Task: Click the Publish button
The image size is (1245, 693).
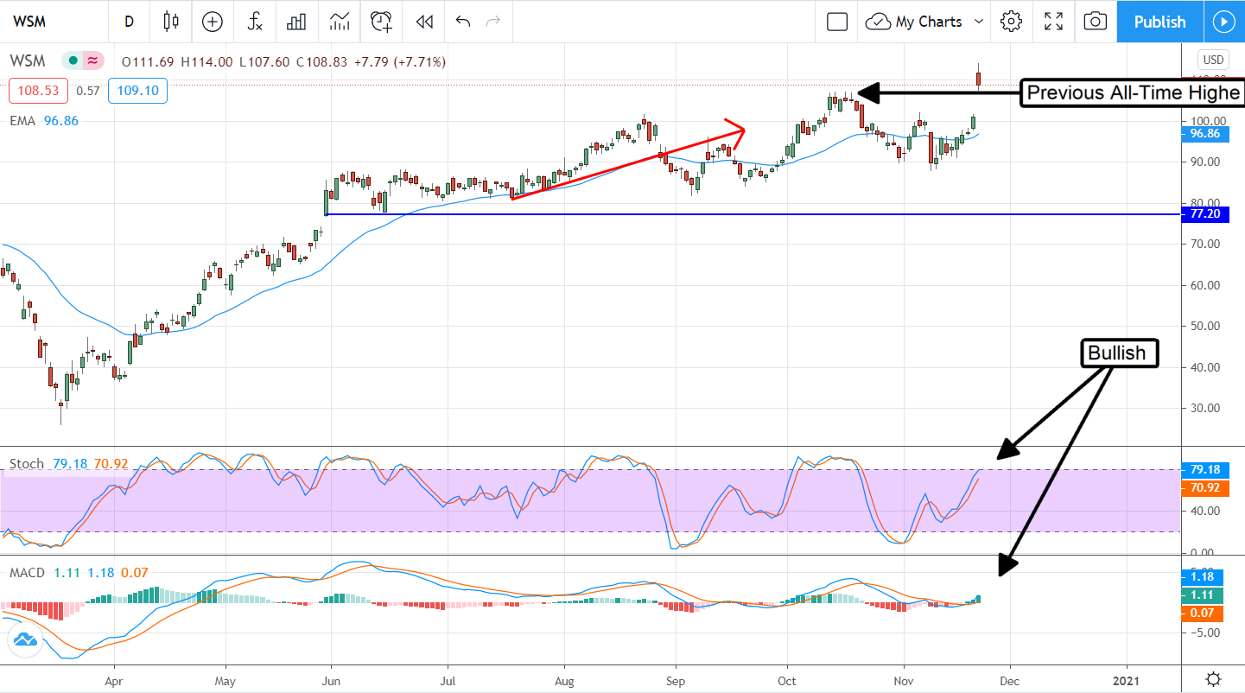Action: coord(1159,22)
